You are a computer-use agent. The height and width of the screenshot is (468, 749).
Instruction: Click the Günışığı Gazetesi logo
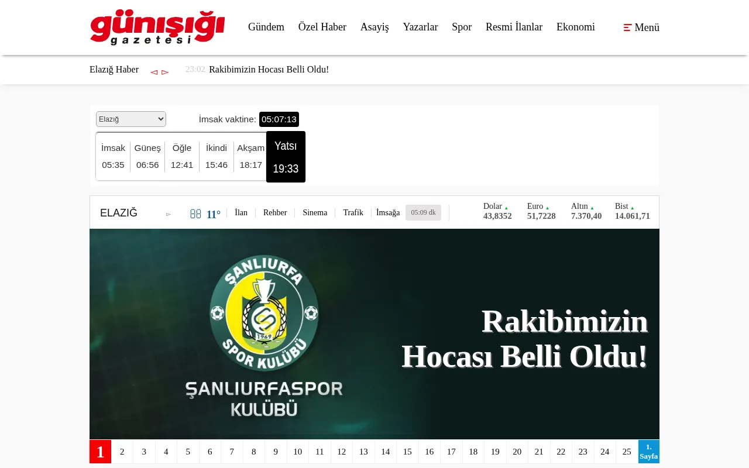click(157, 27)
